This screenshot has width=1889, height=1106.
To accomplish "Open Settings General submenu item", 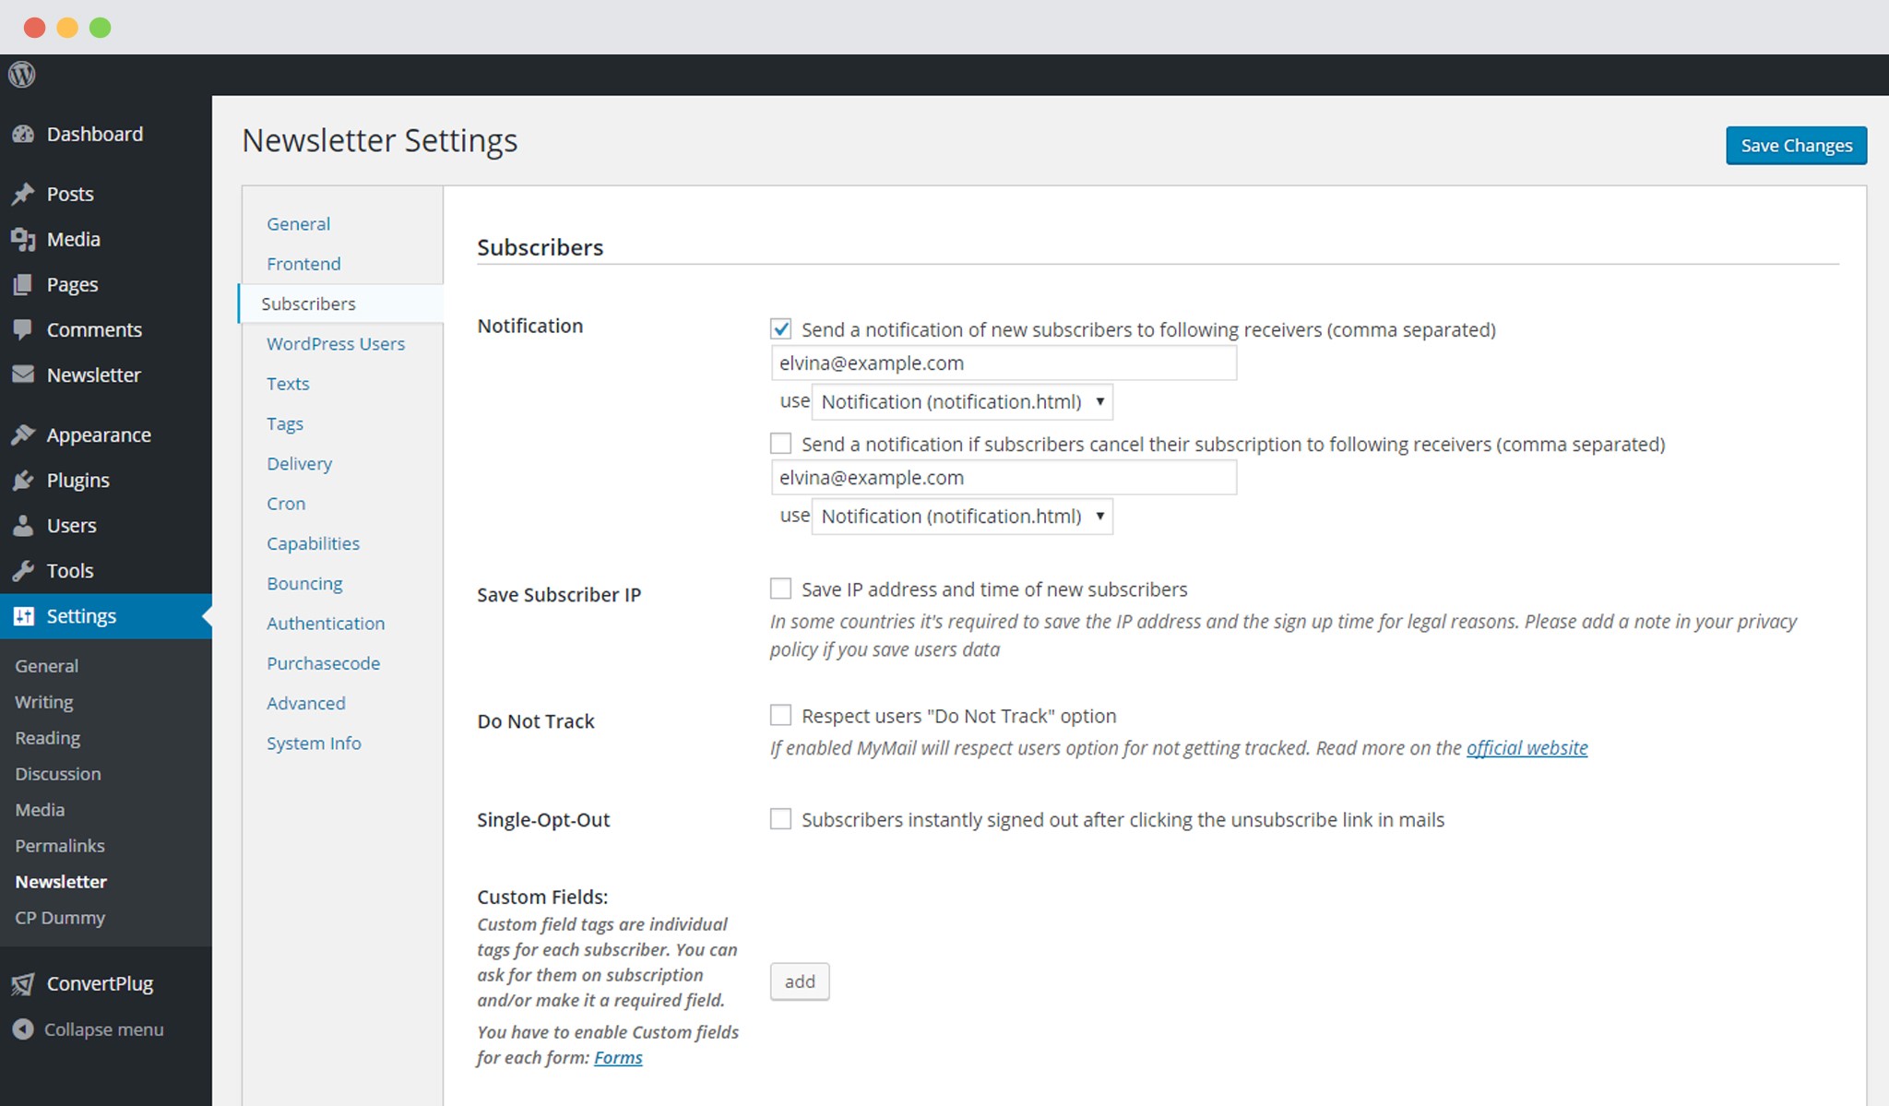I will click(46, 666).
